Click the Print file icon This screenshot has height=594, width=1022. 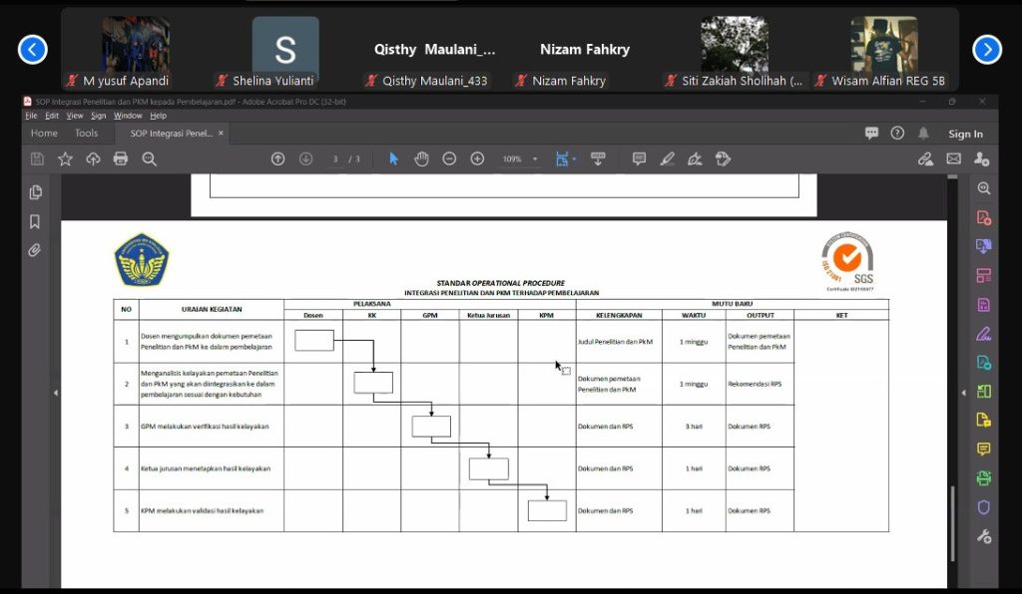click(121, 159)
